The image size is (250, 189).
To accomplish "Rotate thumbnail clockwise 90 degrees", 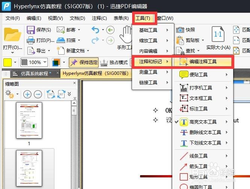I will [62, 94].
